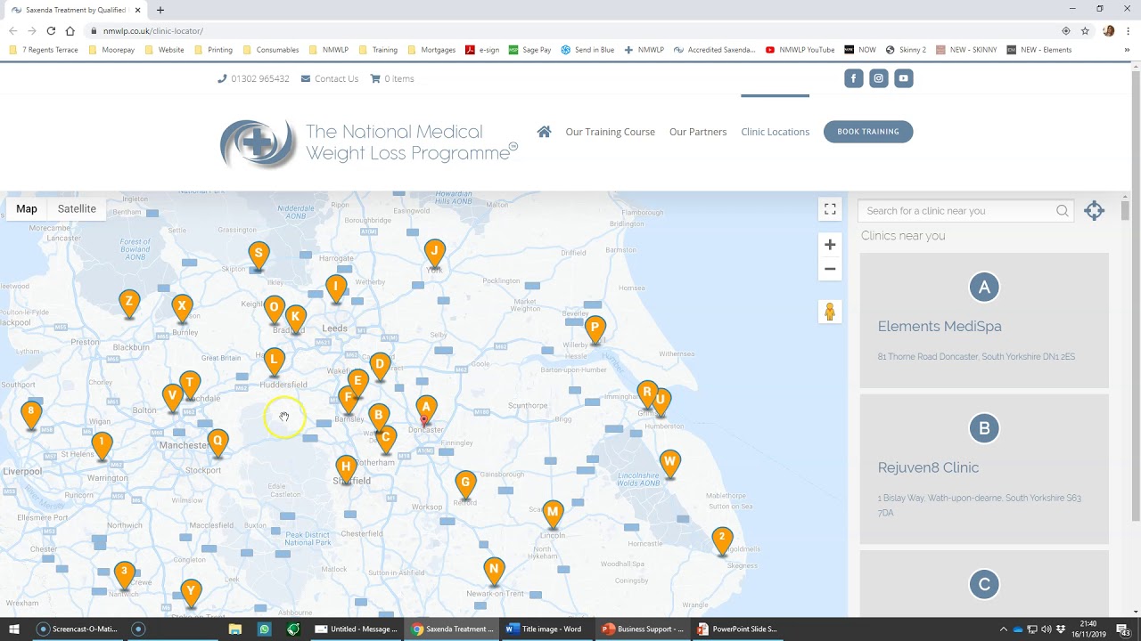The width and height of the screenshot is (1141, 641).
Task: Open the Mortgages bookmark folder
Action: (431, 50)
